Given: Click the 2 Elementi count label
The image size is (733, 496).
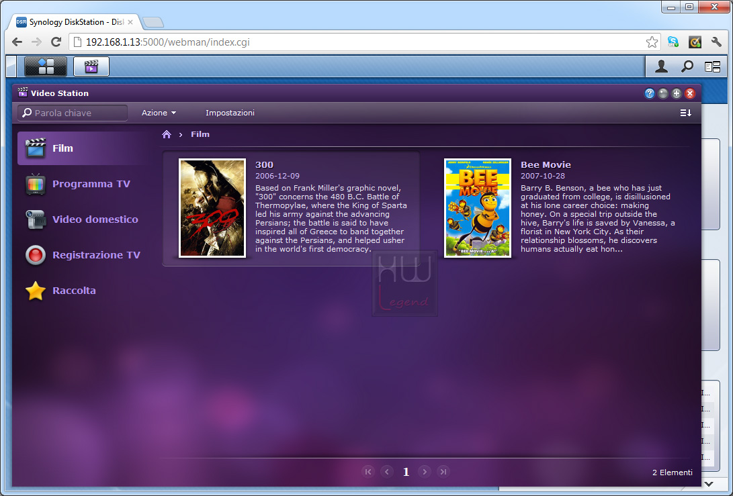Looking at the screenshot, I should 673,473.
